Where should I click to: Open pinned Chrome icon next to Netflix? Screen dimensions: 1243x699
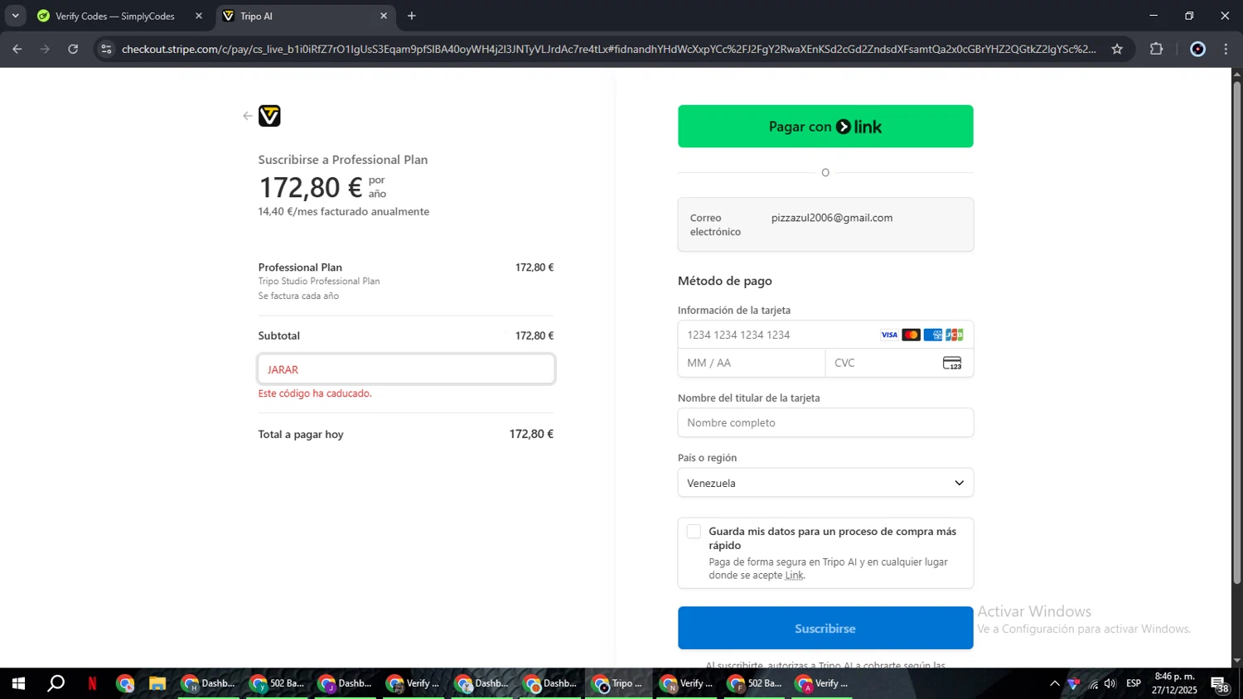(x=125, y=683)
